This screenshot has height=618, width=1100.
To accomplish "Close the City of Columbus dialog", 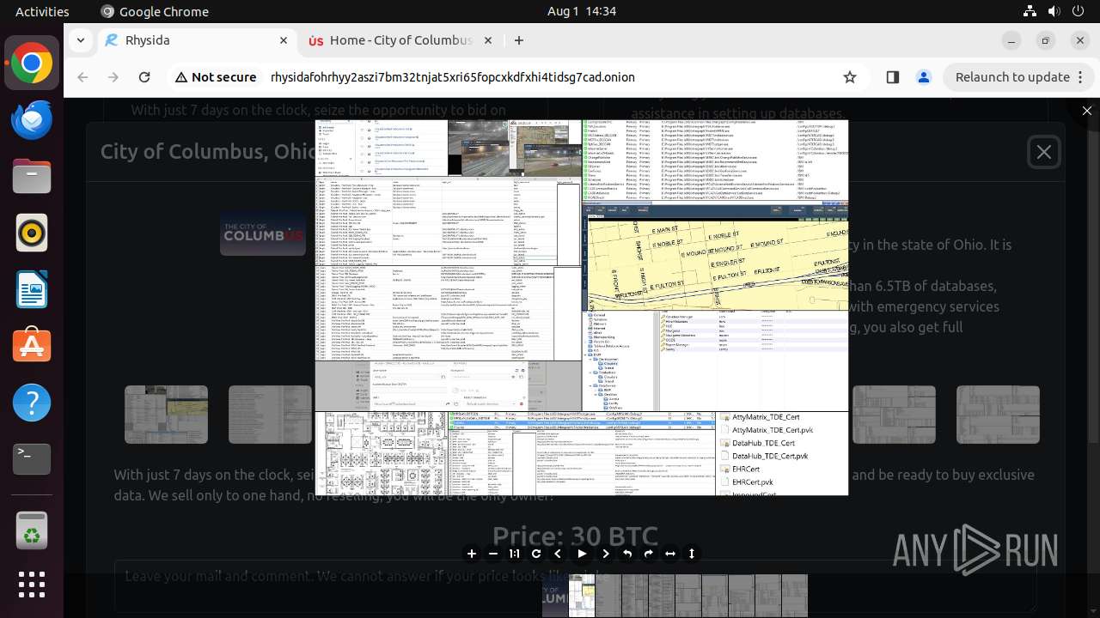I will pyautogui.click(x=1043, y=152).
